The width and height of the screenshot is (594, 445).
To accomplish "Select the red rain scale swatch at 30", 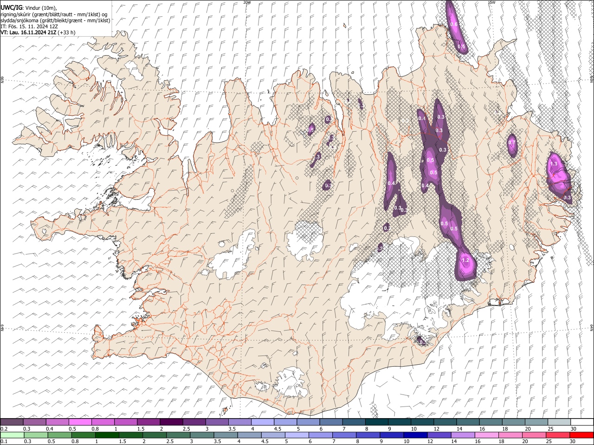I will (x=582, y=435).
